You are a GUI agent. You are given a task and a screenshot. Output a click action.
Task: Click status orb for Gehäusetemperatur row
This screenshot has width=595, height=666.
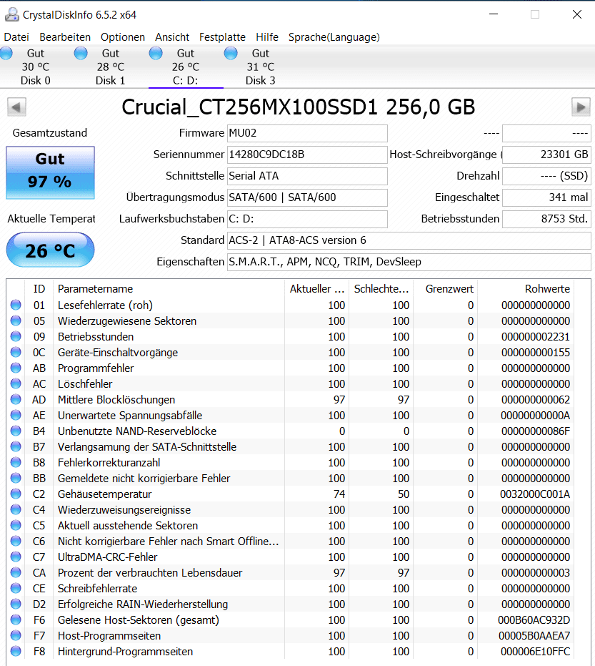point(16,494)
